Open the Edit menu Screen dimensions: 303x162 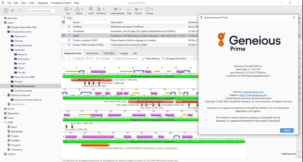click(x=16, y=3)
